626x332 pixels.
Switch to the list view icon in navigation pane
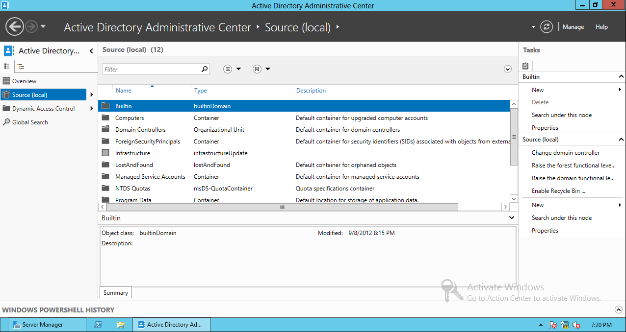pyautogui.click(x=7, y=66)
